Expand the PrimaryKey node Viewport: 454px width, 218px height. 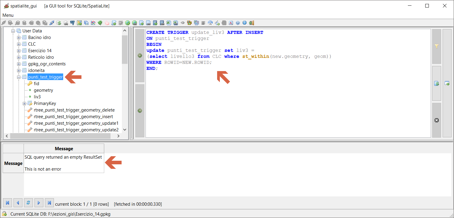pos(25,103)
